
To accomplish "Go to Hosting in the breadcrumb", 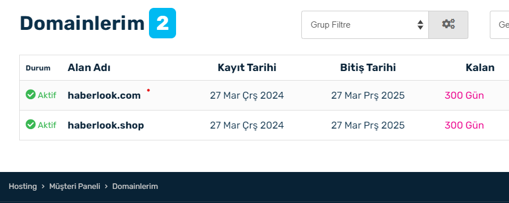I will pos(23,187).
